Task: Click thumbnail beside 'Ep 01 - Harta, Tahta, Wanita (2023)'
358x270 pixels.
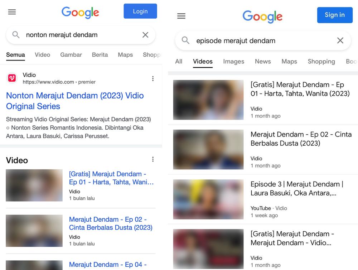Action: pos(208,100)
